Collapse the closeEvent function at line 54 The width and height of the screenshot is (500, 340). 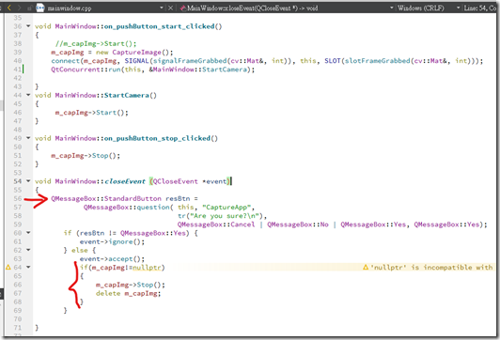(x=28, y=181)
